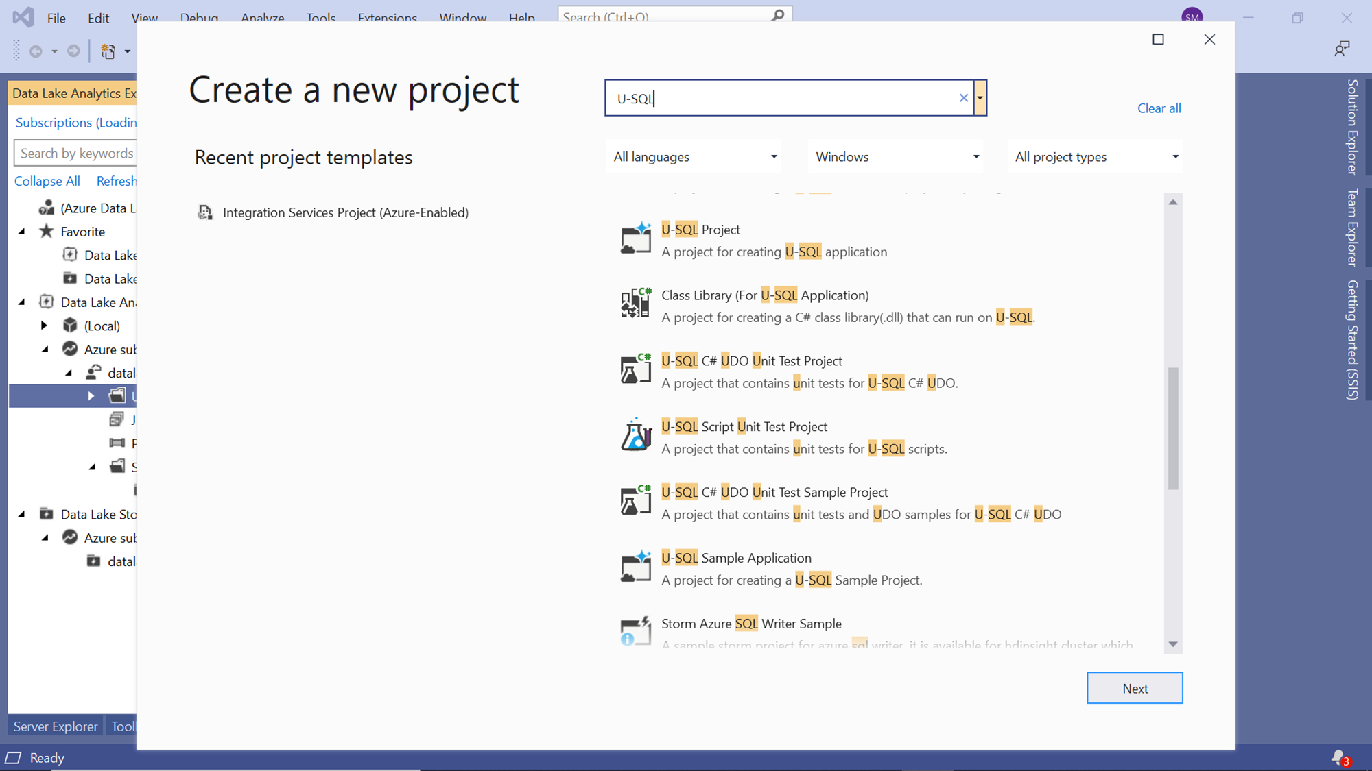Click U-SQL Script Unit Test Project flask icon

tap(635, 436)
